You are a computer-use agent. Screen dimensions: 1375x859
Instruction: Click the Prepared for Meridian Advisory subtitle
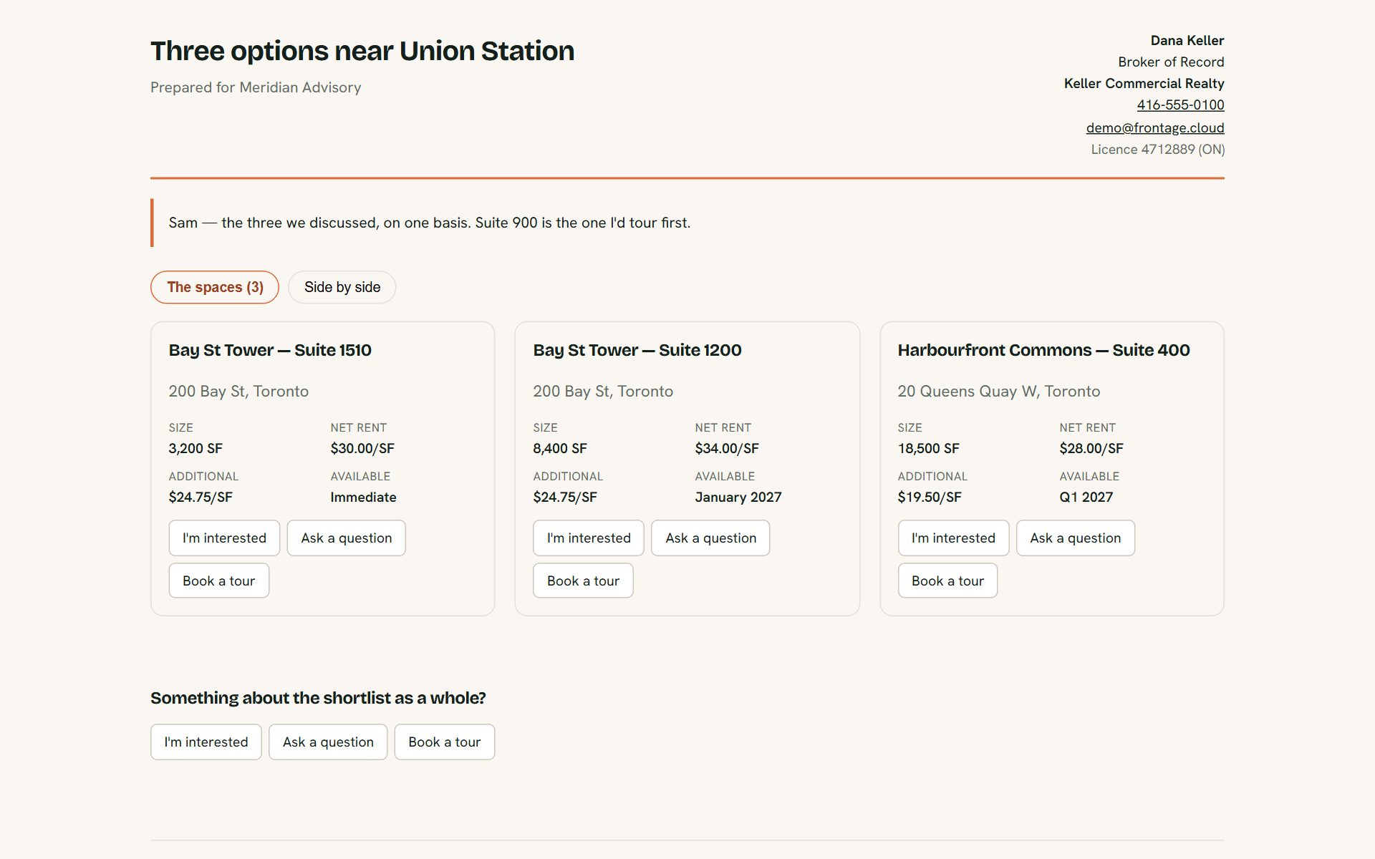256,87
